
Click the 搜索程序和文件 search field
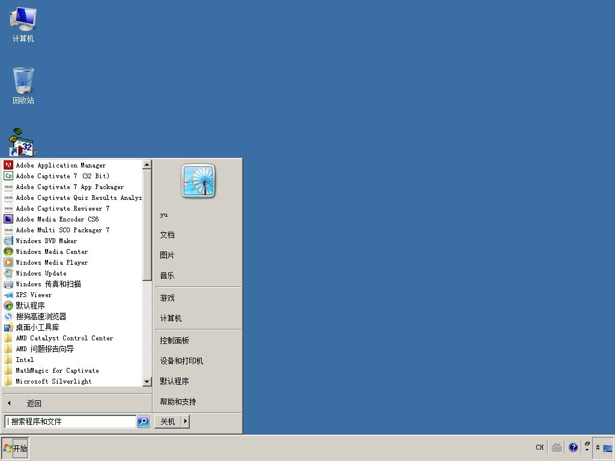(71, 421)
